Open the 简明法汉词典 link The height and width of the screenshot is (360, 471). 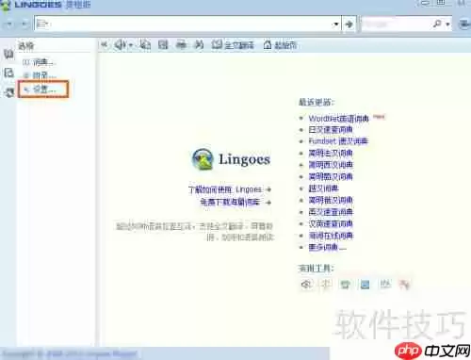331,153
